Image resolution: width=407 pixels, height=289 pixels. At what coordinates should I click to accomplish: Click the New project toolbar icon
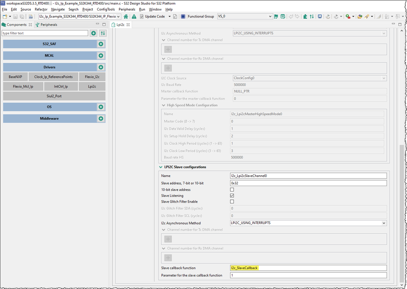point(4,16)
